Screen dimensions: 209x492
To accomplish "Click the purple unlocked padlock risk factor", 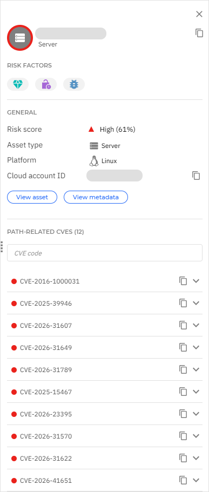I will click(x=46, y=84).
